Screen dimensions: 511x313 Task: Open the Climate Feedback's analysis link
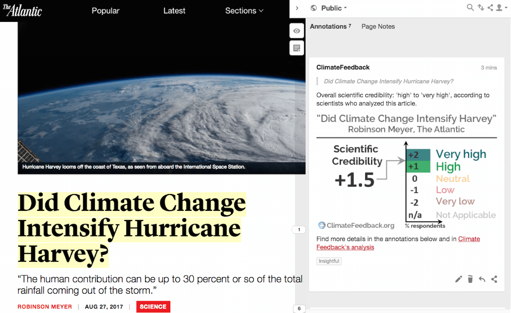click(398, 243)
